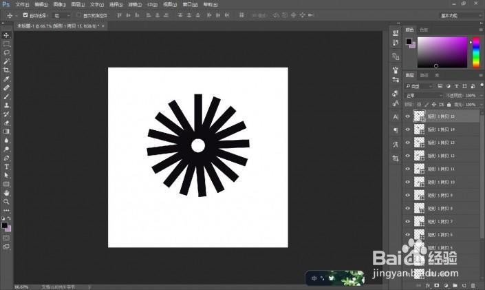Select the Clone Stamp tool
485x290 pixels.
tap(6, 105)
